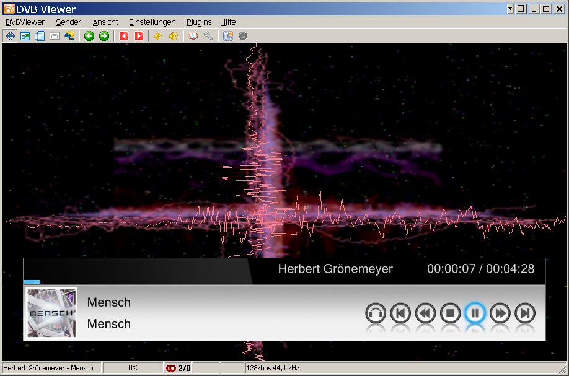Open settings with the wrench icon
The height and width of the screenshot is (376, 569).
tap(208, 36)
